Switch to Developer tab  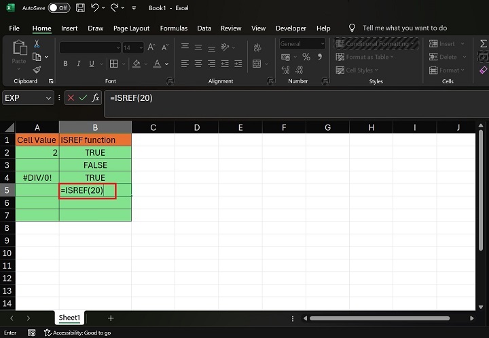pos(291,28)
